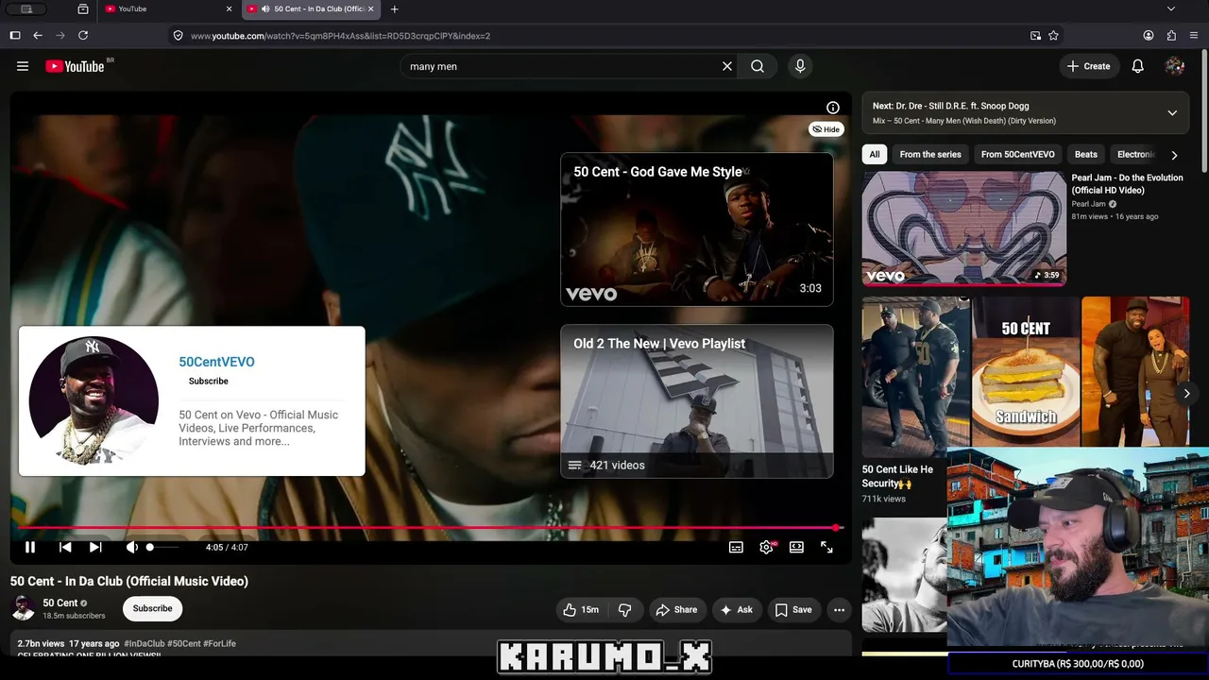This screenshot has height=680, width=1209.
Task: Select the Electronic filter chip
Action: point(1136,154)
